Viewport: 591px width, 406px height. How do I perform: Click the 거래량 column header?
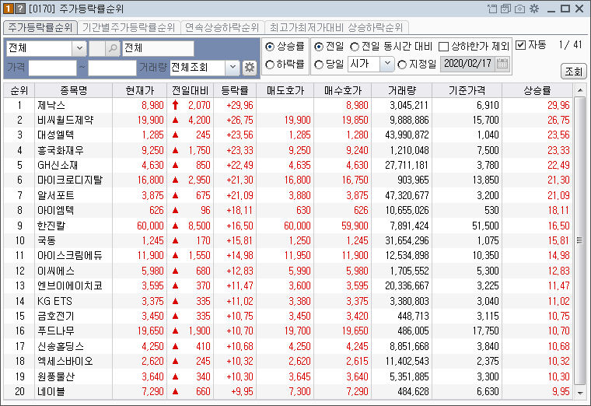pyautogui.click(x=402, y=90)
